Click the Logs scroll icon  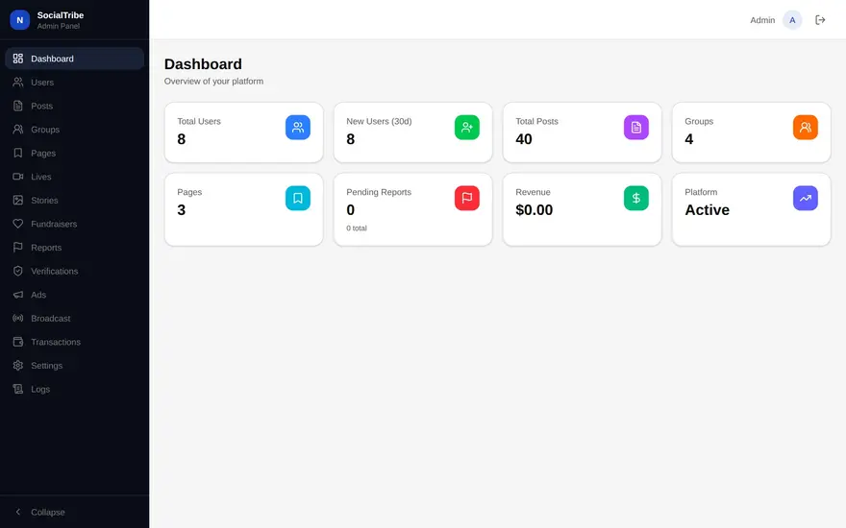coord(18,389)
